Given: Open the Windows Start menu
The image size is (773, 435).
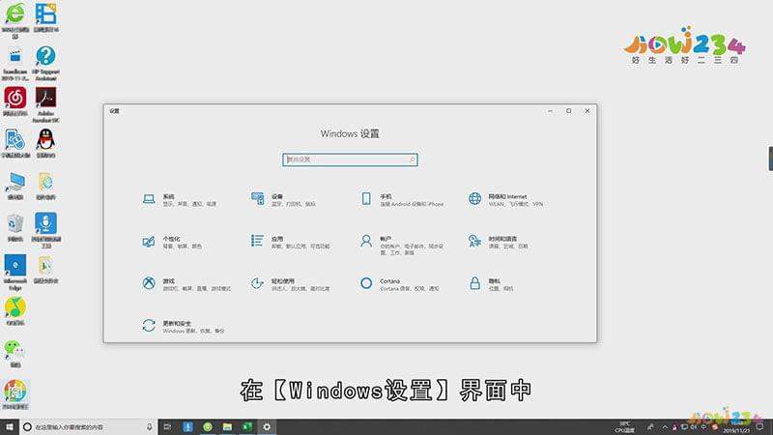Looking at the screenshot, I should (x=9, y=426).
